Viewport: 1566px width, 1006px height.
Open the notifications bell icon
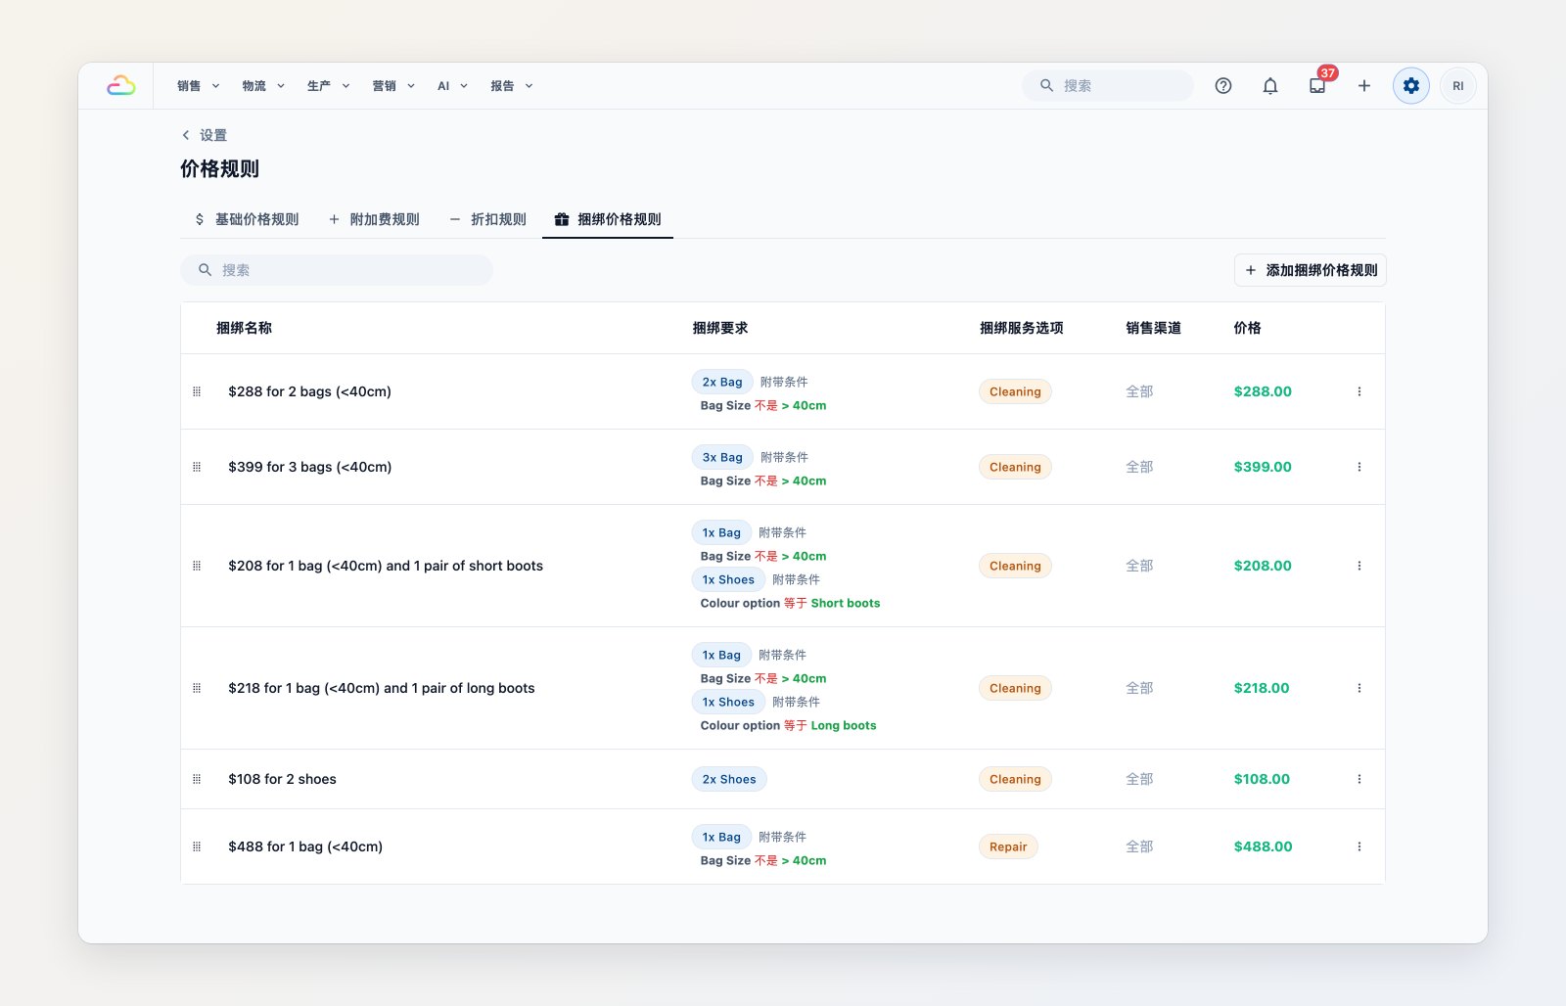pos(1270,86)
